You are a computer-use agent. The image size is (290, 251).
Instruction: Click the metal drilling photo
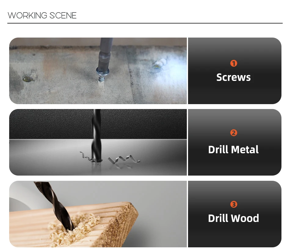coord(98,142)
